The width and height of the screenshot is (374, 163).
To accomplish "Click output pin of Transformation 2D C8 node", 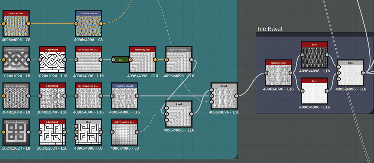I will tap(101, 24).
